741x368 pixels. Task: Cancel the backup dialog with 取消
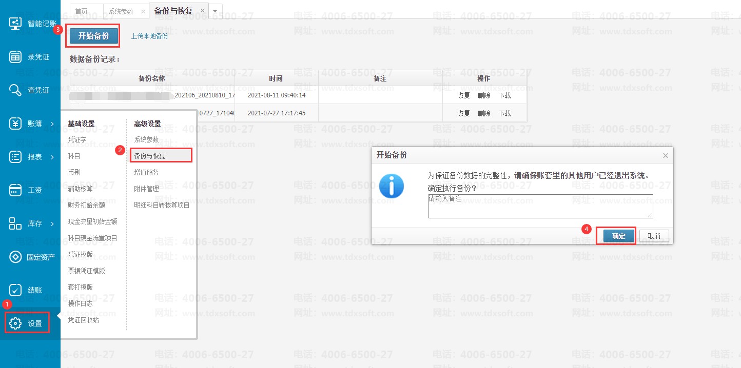coord(654,236)
